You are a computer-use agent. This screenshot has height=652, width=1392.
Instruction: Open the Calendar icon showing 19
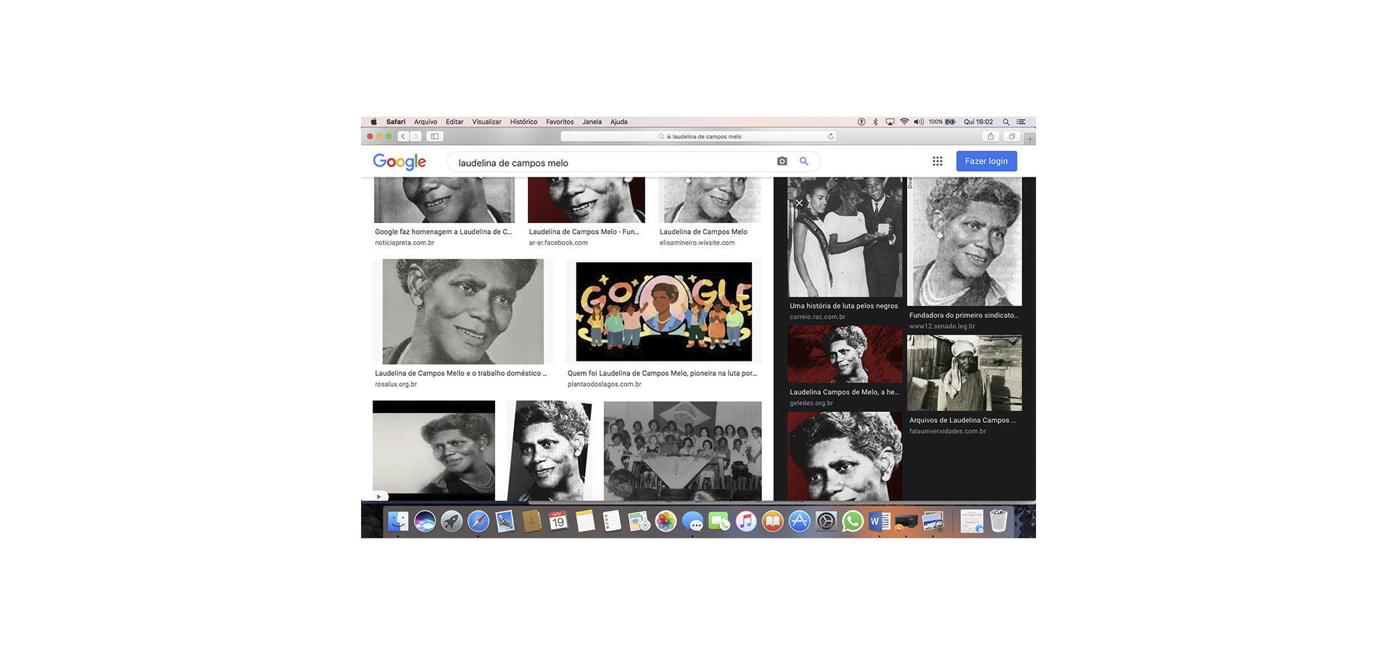[x=558, y=521]
